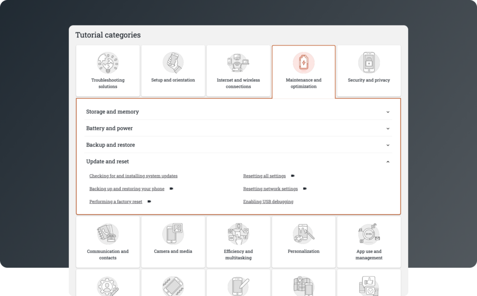Click the Maintenance and optimization battery icon

[x=304, y=63]
